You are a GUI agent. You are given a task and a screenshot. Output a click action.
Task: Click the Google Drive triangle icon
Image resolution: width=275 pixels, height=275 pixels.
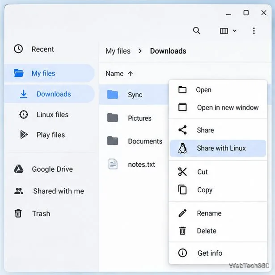[19, 169]
